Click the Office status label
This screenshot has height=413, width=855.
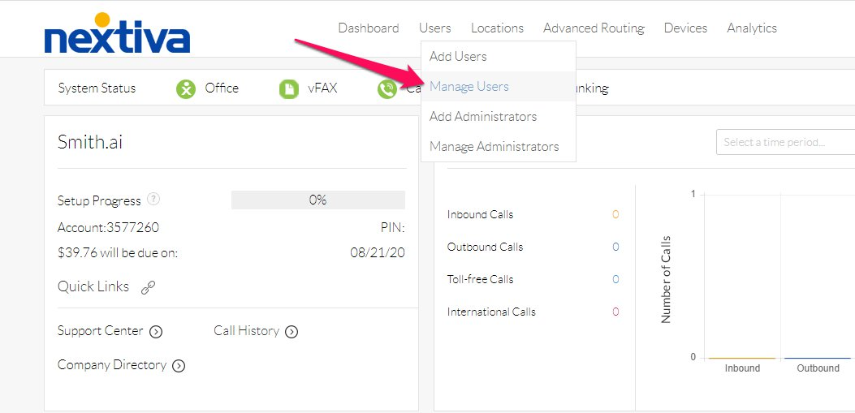point(222,88)
